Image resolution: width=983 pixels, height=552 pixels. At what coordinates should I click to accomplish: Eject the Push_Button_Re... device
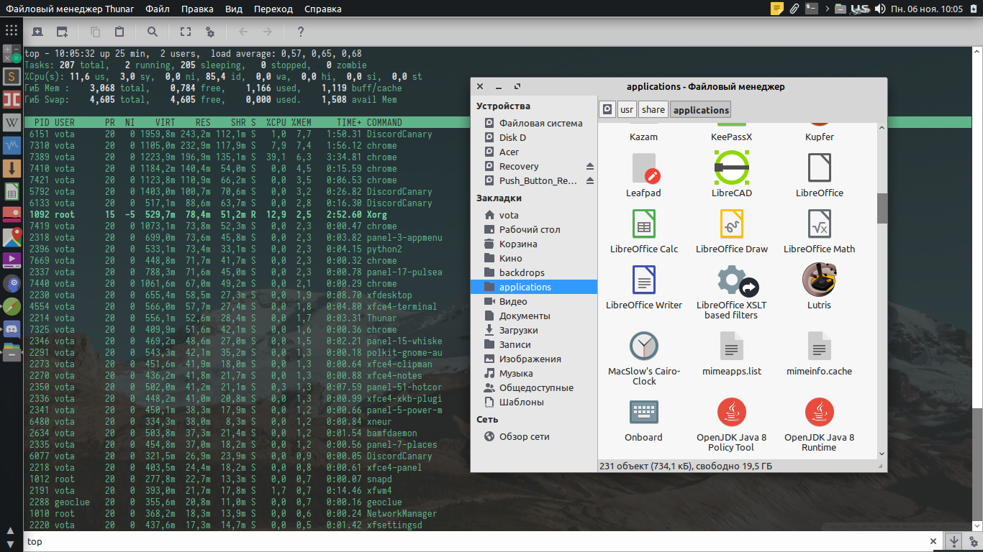tap(590, 180)
